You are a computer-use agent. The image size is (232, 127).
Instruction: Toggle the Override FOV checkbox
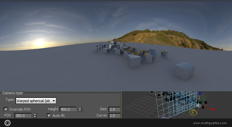coord(6,109)
